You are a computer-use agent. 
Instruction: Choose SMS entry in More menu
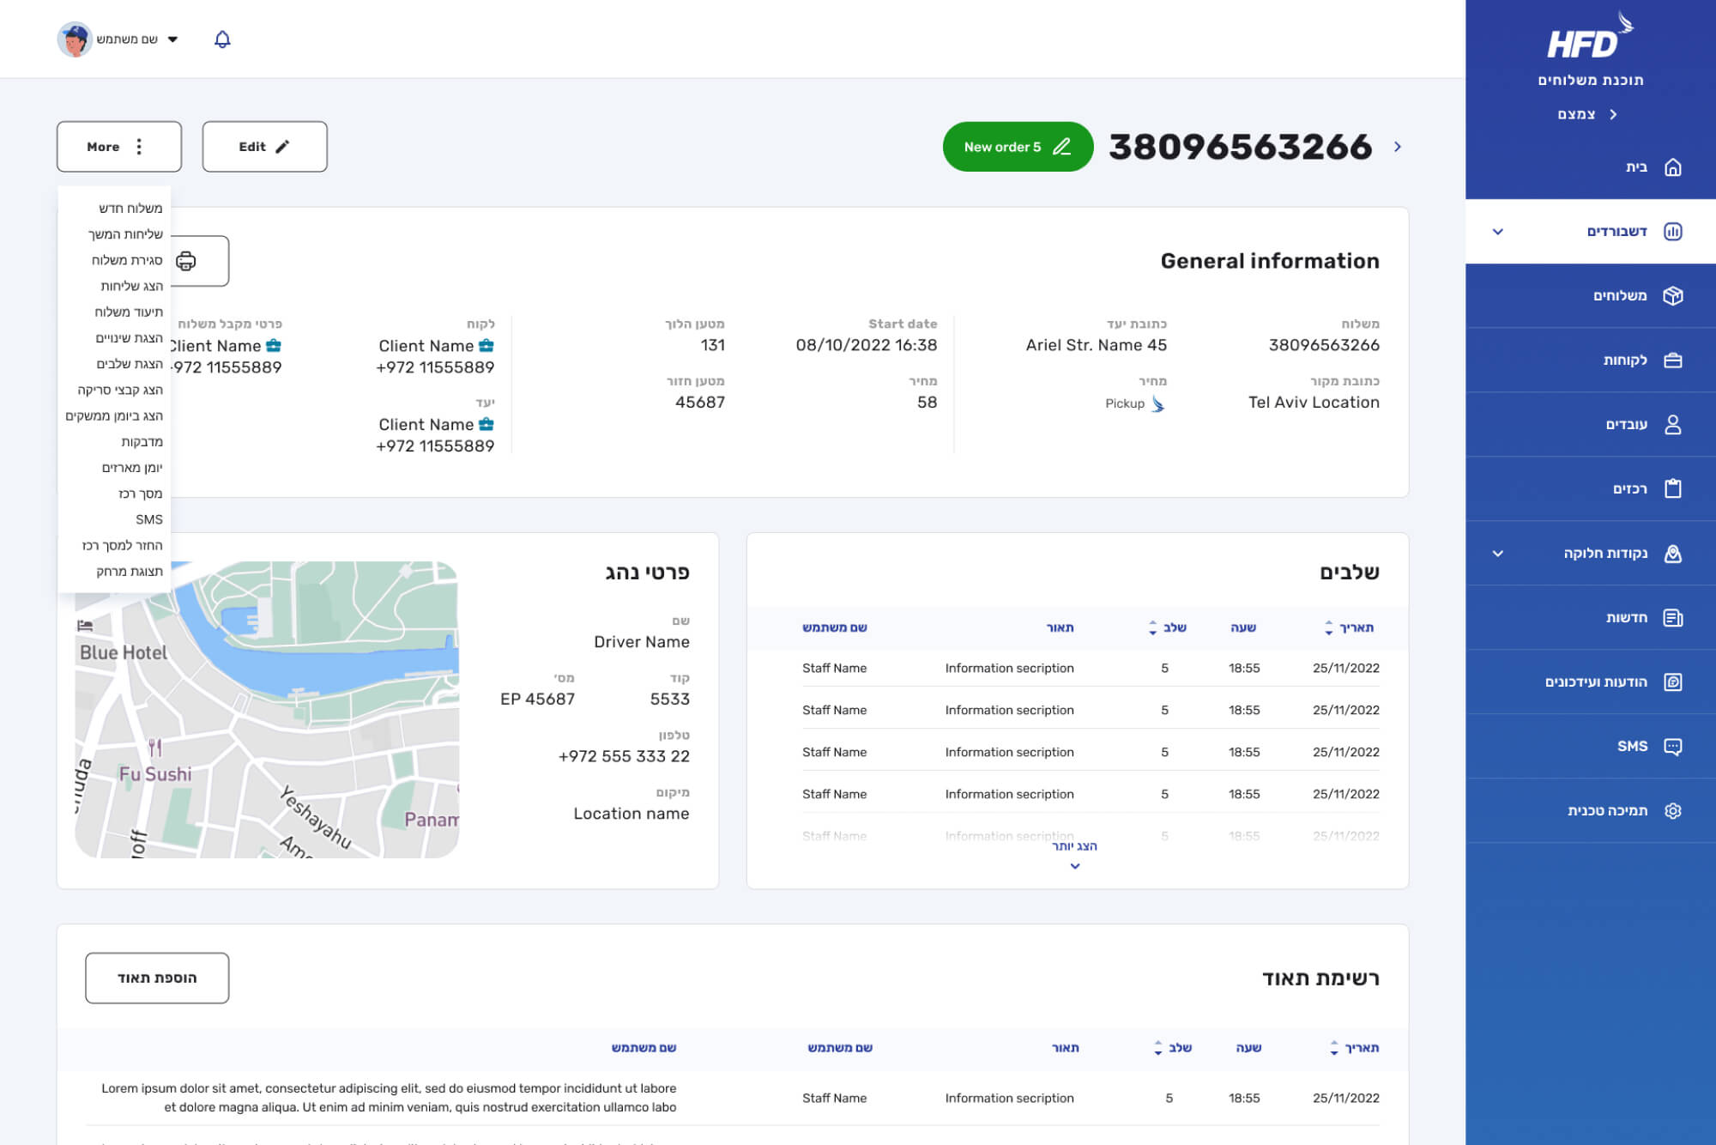(x=148, y=520)
